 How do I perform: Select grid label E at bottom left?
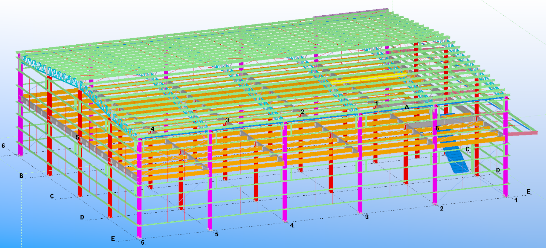[x=113, y=239]
